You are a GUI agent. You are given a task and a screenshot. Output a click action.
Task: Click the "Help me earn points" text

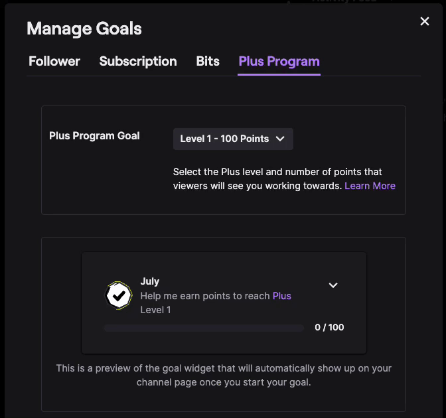click(205, 296)
